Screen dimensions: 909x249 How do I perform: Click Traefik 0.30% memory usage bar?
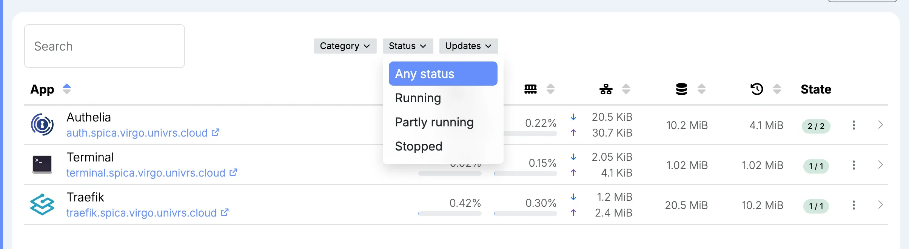[525, 214]
